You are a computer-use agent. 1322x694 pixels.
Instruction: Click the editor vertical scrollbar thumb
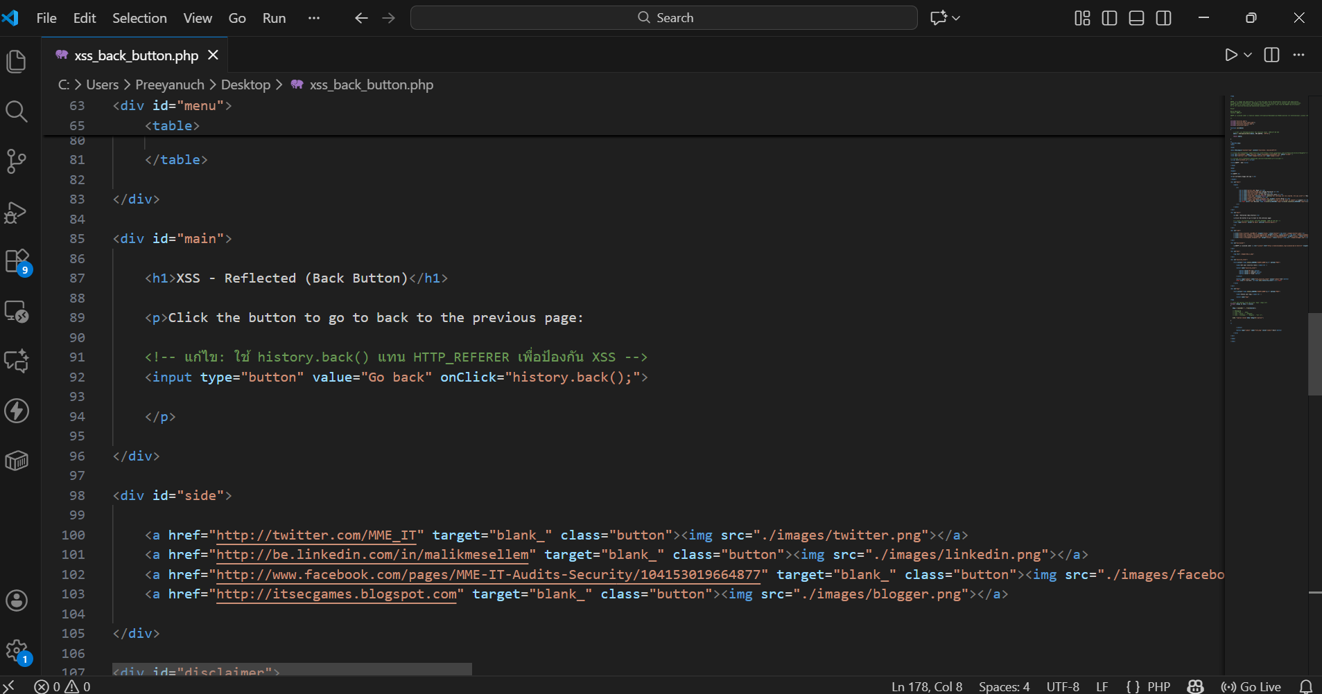(x=1314, y=354)
